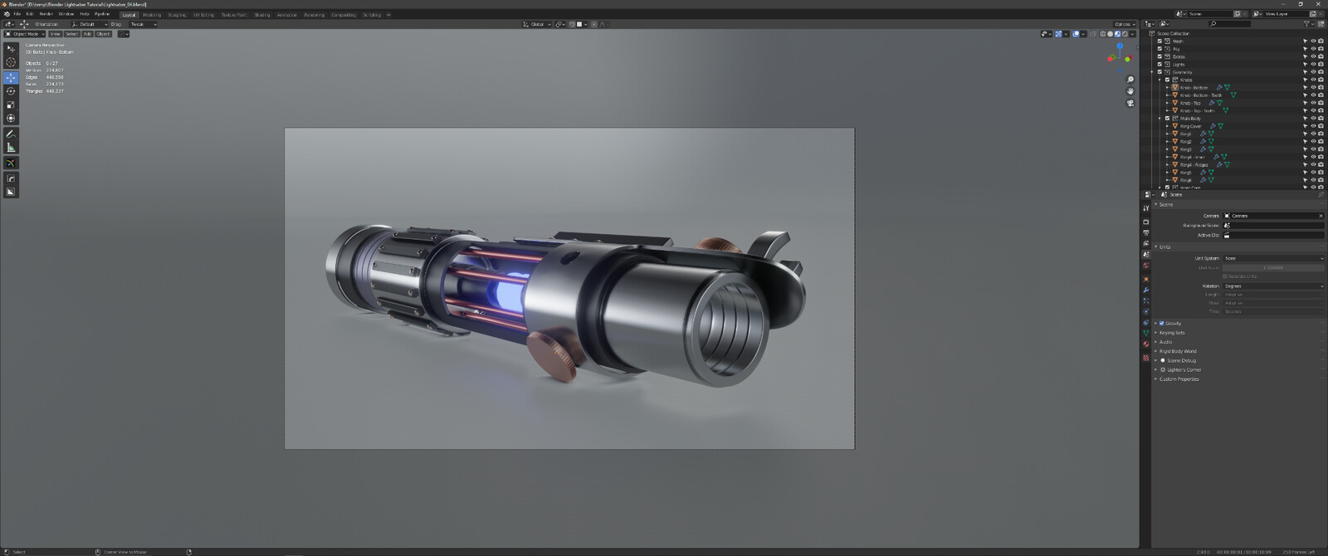Viewport: 1328px width, 556px height.
Task: Toggle the Extras collection checkbox
Action: (x=1160, y=56)
